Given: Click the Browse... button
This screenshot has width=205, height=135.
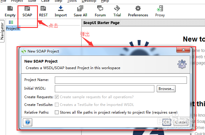Looking at the screenshot, I should [166, 89].
